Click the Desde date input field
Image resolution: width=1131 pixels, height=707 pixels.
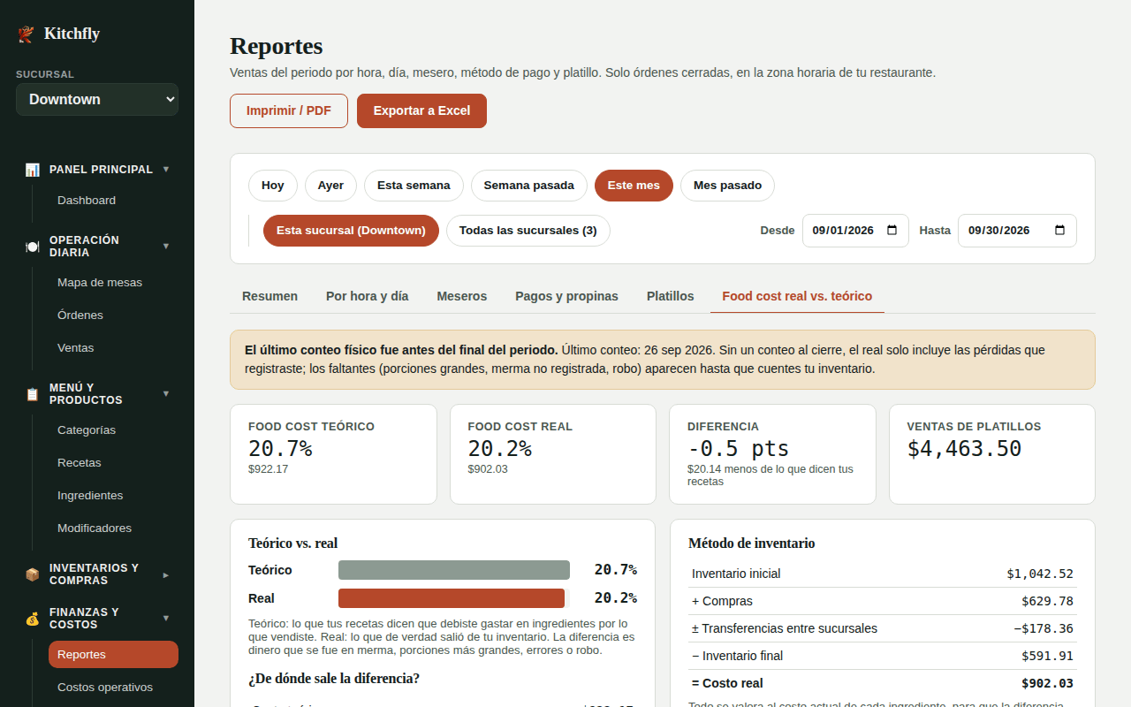click(855, 231)
